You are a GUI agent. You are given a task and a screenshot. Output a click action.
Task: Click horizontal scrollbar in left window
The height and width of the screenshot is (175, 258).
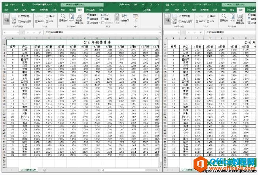[x=130, y=170]
